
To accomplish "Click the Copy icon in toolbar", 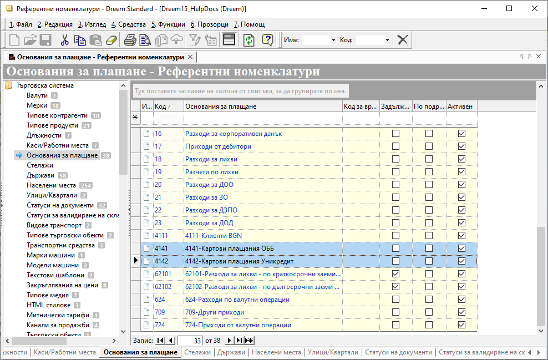I will (80, 40).
